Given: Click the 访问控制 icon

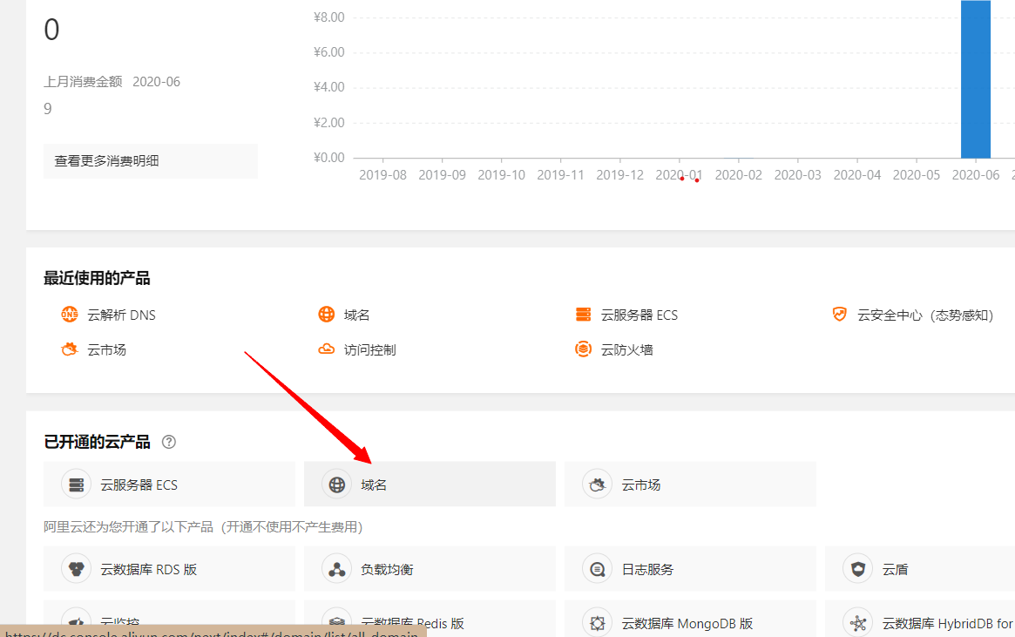Looking at the screenshot, I should (x=326, y=349).
